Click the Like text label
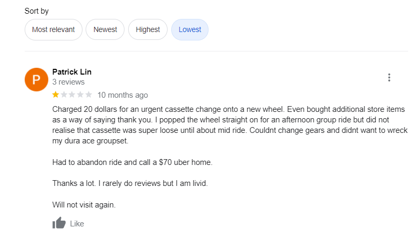 pos(77,224)
